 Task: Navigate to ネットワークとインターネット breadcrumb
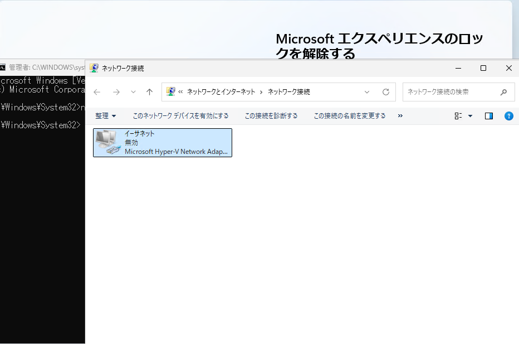(x=221, y=92)
